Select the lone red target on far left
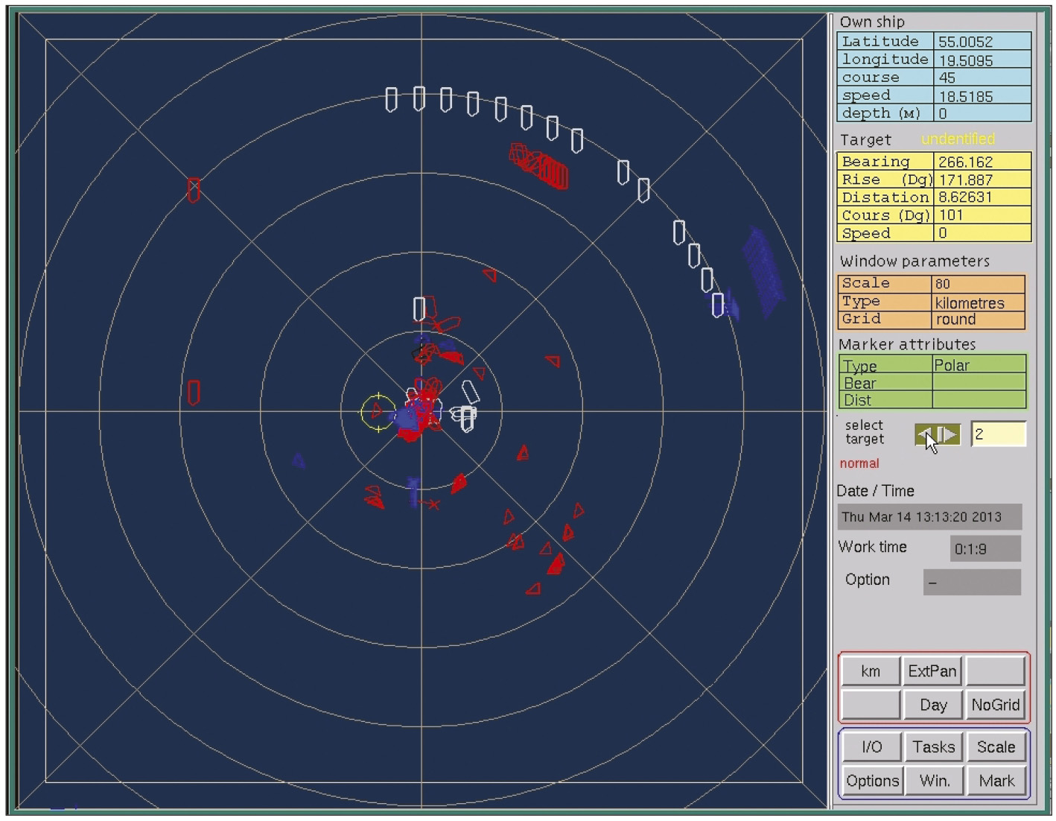Screen dimensions: 1056x821 pos(194,392)
